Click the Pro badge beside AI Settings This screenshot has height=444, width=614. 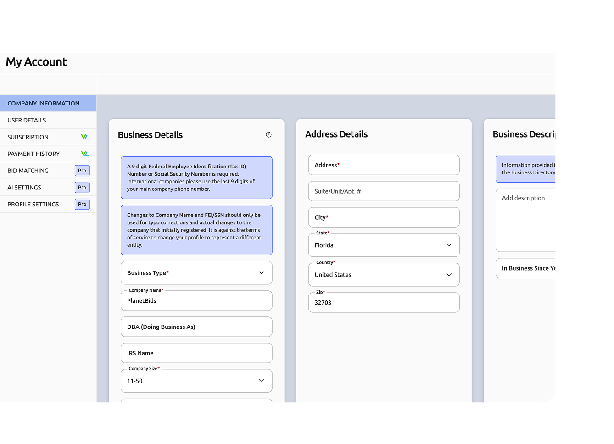82,187
